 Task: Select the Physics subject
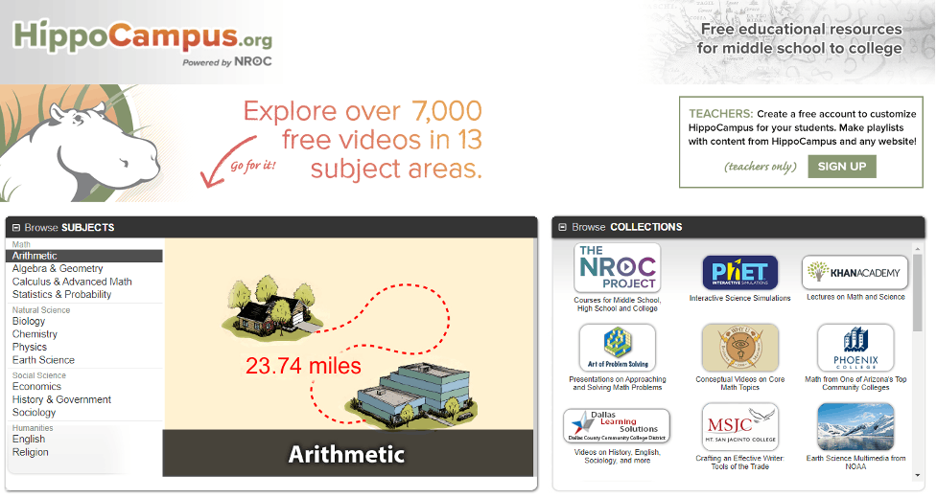pyautogui.click(x=30, y=347)
